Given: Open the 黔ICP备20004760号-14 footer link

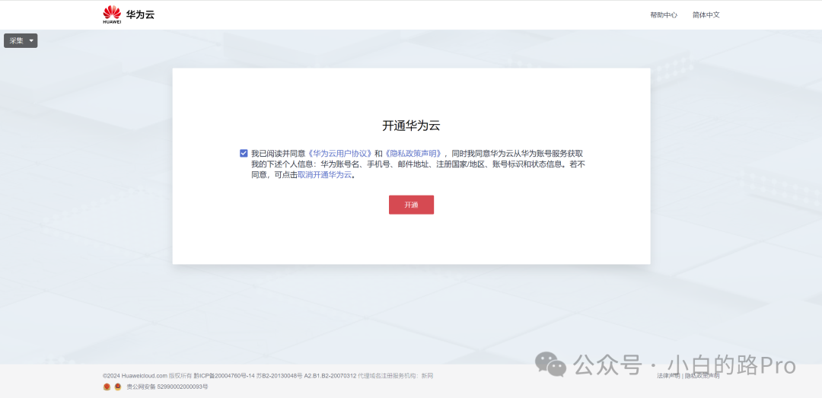Looking at the screenshot, I should 224,376.
